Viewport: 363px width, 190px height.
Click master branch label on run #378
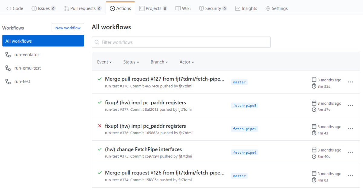[239, 82]
